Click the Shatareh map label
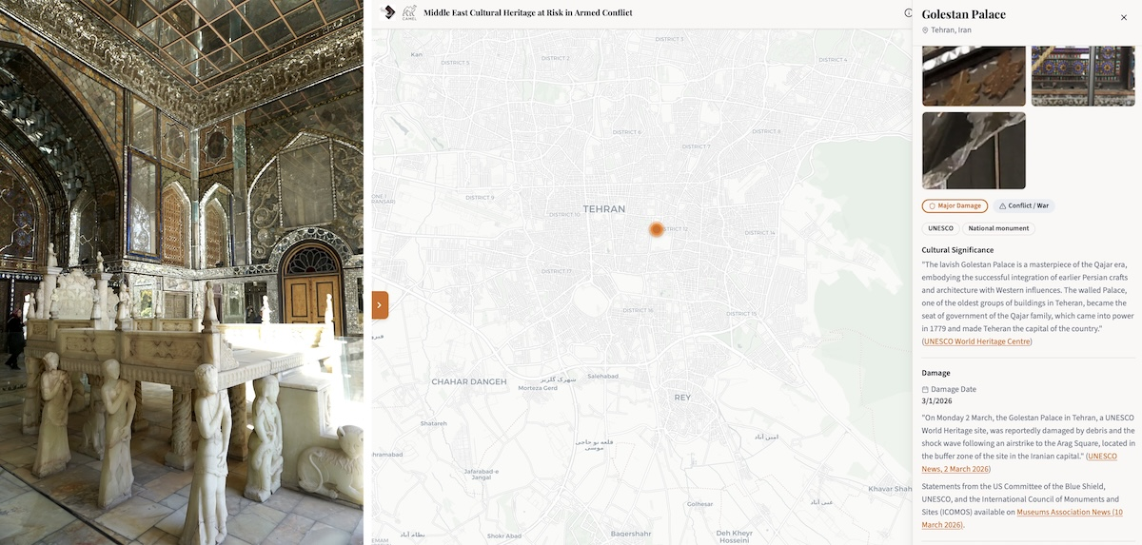Screen dimensions: 1142x545 click(433, 423)
